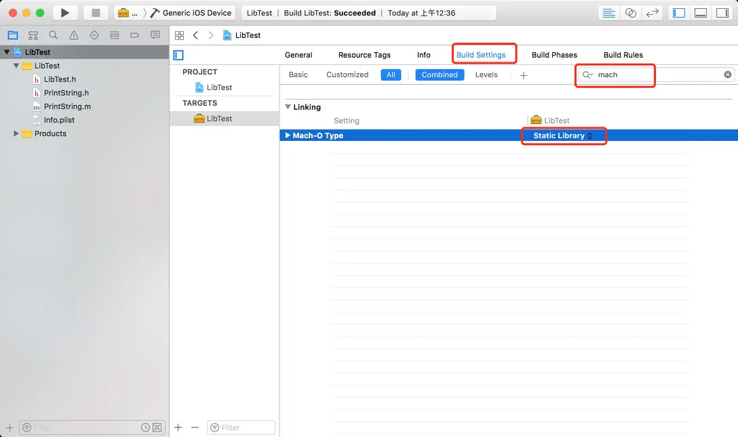Hide the project and targets list
Screen dimensions: 738x437
coord(178,55)
